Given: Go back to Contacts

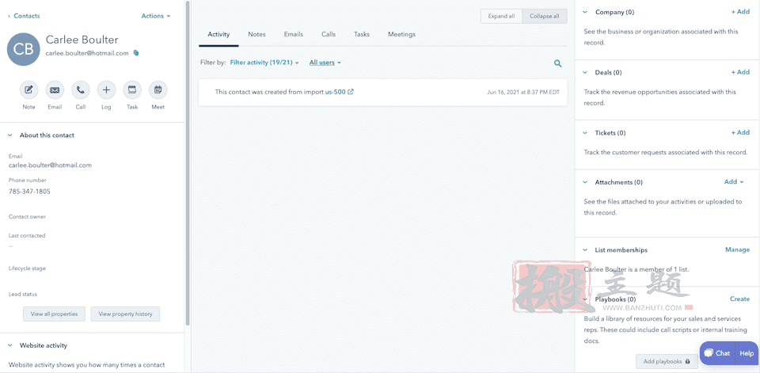Looking at the screenshot, I should [24, 16].
